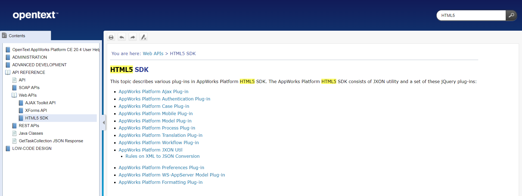
Task: Select API REFERENCE in the contents tree
Action: (x=29, y=72)
